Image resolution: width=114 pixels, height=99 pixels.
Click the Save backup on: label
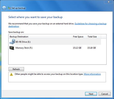(16, 32)
